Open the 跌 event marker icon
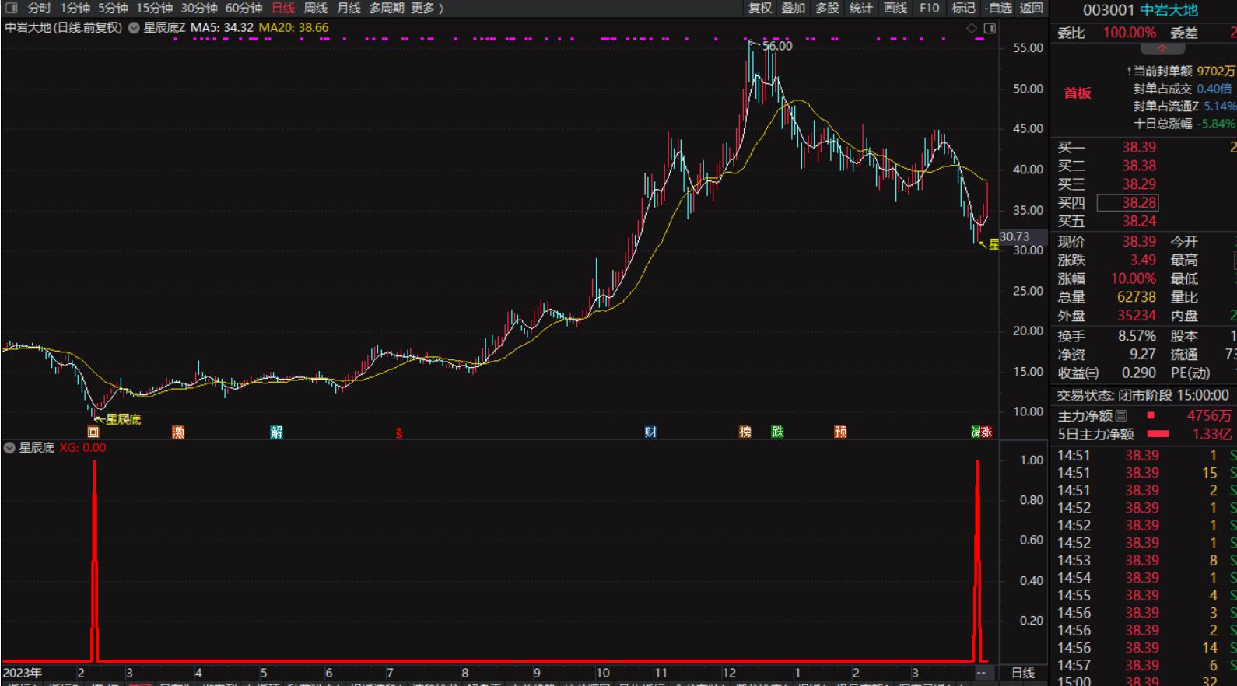The image size is (1237, 686). pos(777,432)
